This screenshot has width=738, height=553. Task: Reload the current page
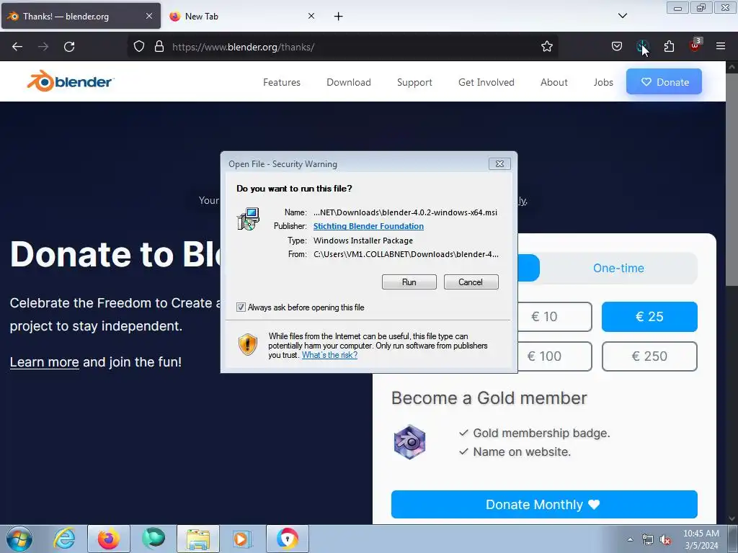pyautogui.click(x=69, y=47)
